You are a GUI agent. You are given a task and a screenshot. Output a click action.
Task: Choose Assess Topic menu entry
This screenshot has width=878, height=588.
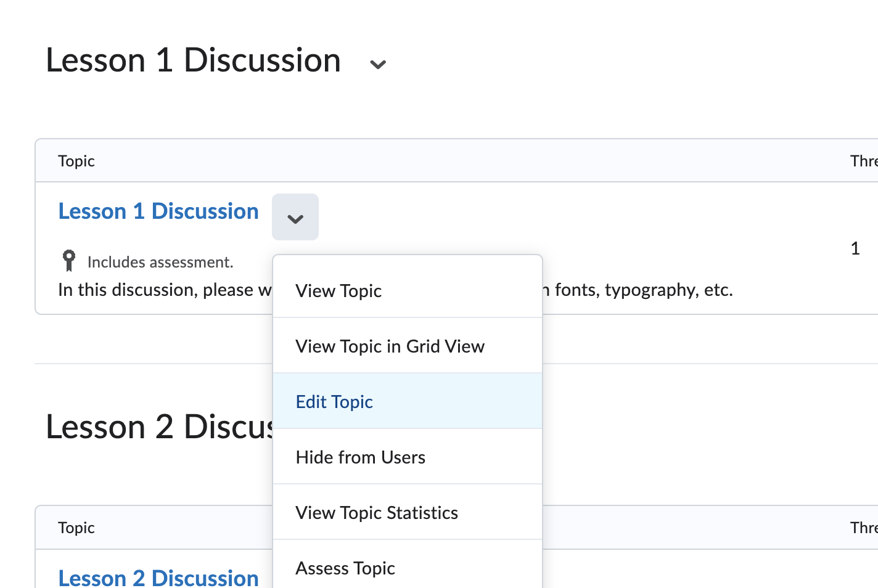click(345, 568)
